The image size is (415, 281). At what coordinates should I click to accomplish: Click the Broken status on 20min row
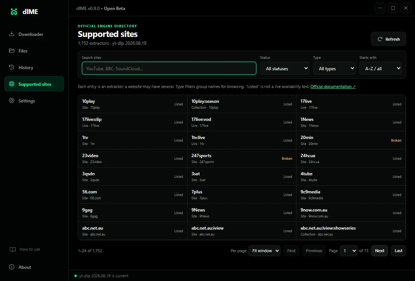396,140
